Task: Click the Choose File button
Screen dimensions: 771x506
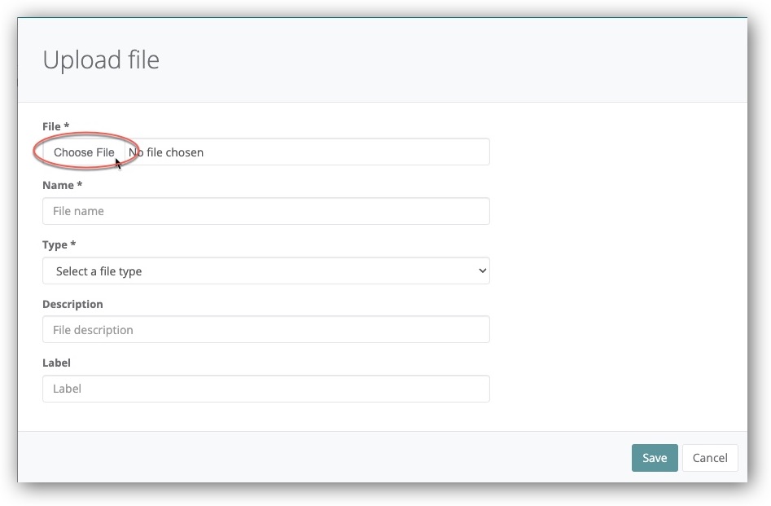Action: point(84,152)
